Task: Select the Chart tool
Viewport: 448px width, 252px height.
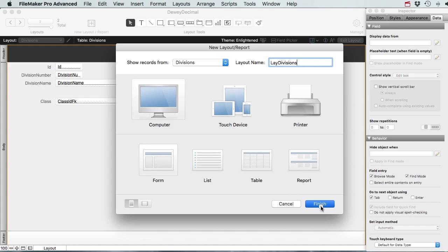Action: (218, 23)
